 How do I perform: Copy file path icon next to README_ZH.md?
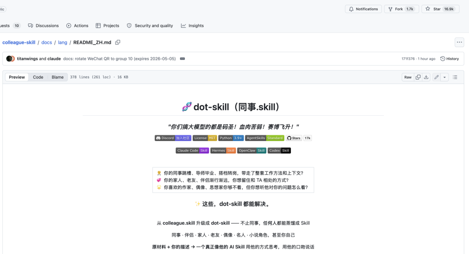pyautogui.click(x=118, y=43)
